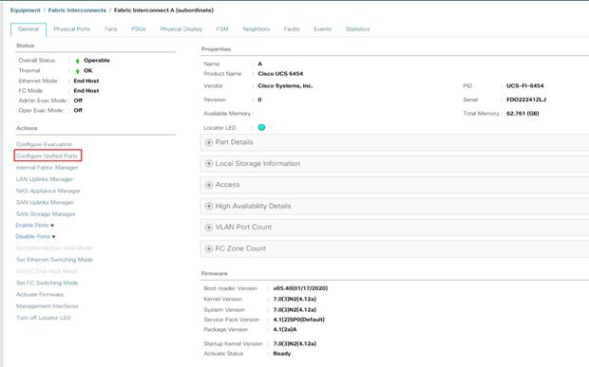Click the breadcrumb Fabric Interconnect A (subordinate)
This screenshot has width=589, height=367.
tap(163, 10)
